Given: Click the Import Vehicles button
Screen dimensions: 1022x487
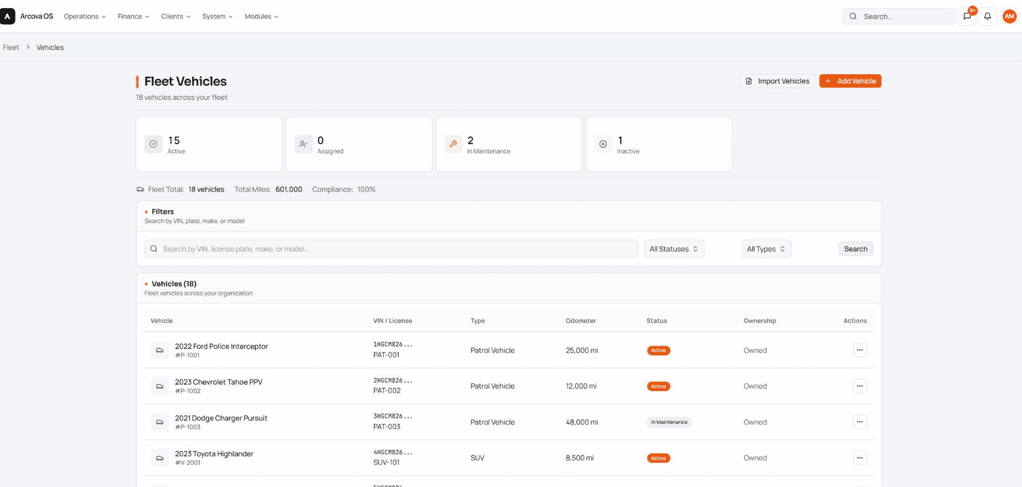Looking at the screenshot, I should coord(777,81).
